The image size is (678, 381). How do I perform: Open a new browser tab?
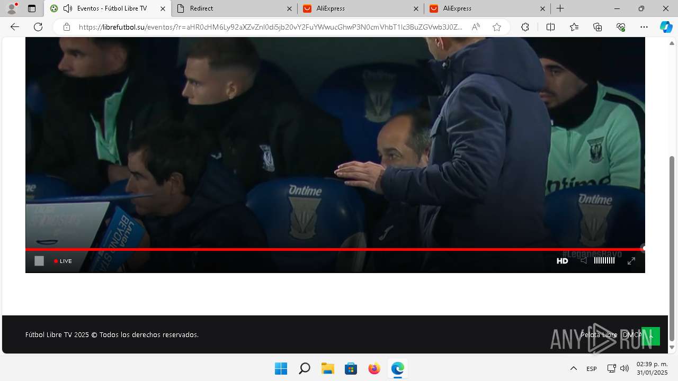[x=560, y=8]
